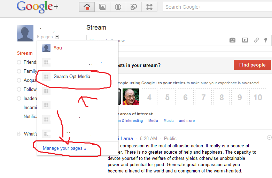
Task: Click your profile silhouette picture
Action: [x=25, y=33]
